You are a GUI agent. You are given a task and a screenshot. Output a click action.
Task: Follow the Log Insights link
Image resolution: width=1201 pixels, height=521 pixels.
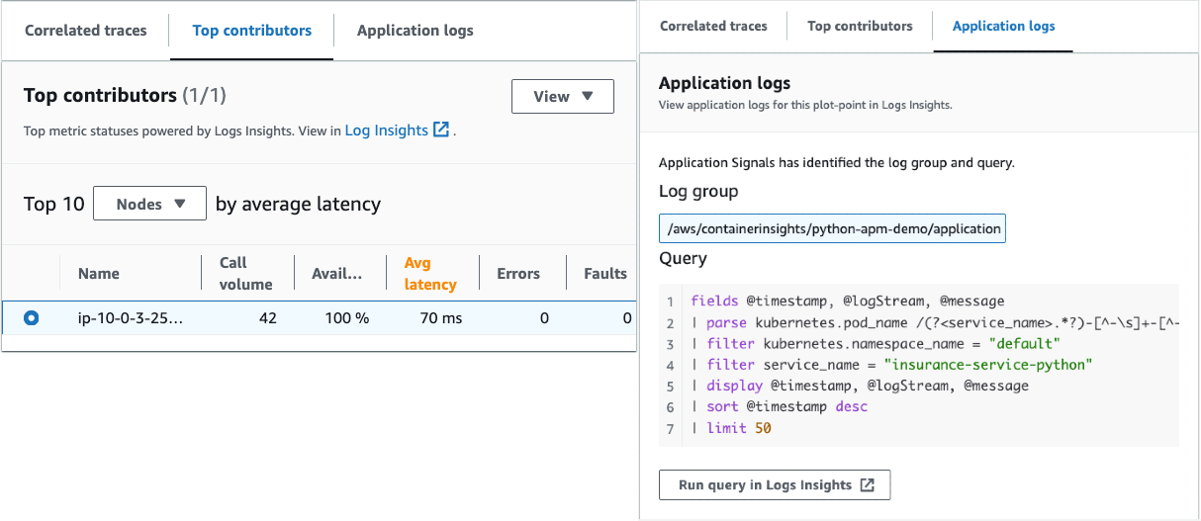pos(386,130)
